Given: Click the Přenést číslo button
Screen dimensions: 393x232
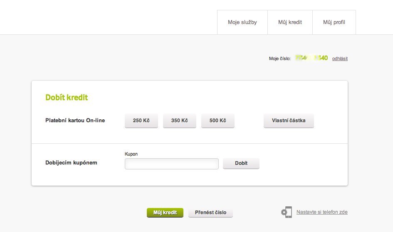Looking at the screenshot, I should coord(210,213).
